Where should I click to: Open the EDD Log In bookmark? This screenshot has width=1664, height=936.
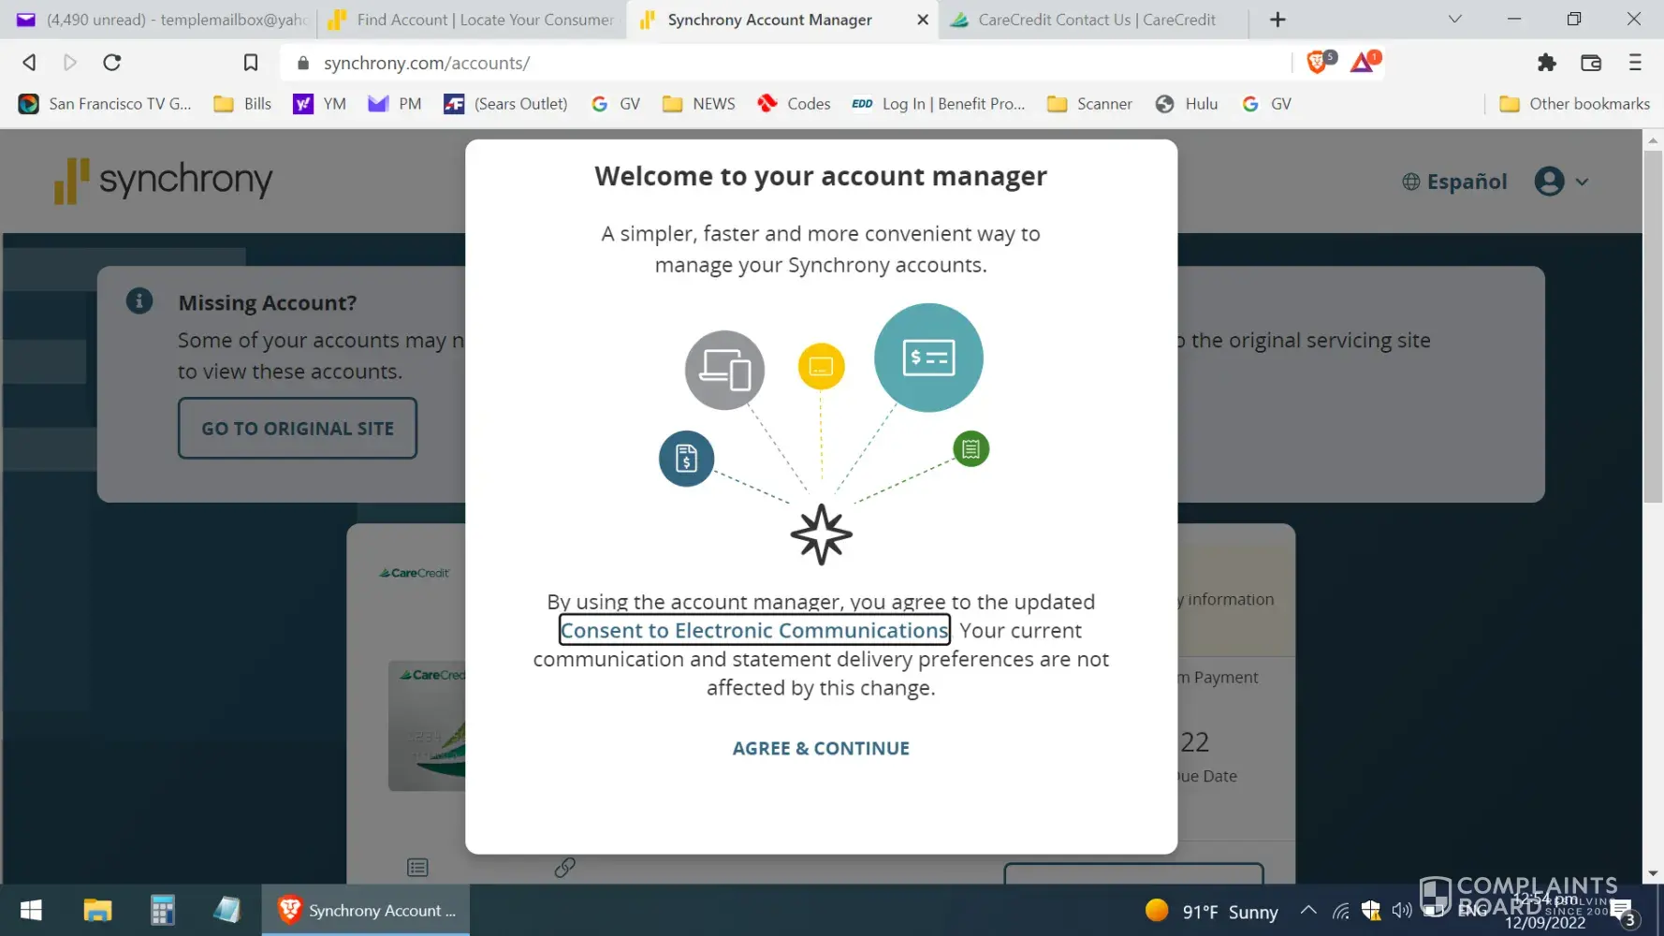tap(938, 104)
